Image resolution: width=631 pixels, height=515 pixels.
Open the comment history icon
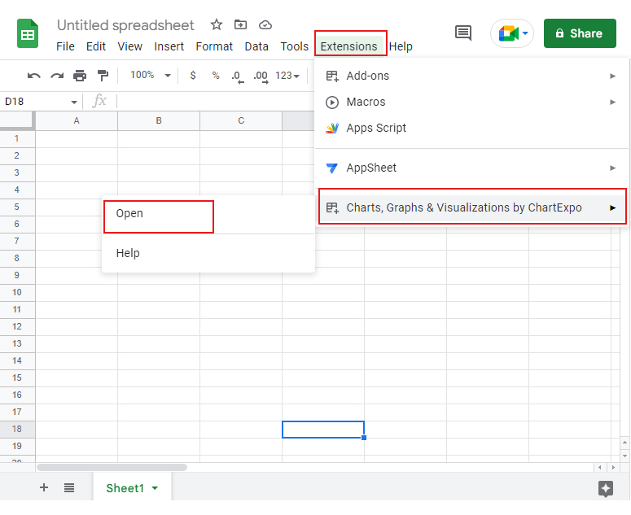click(463, 33)
